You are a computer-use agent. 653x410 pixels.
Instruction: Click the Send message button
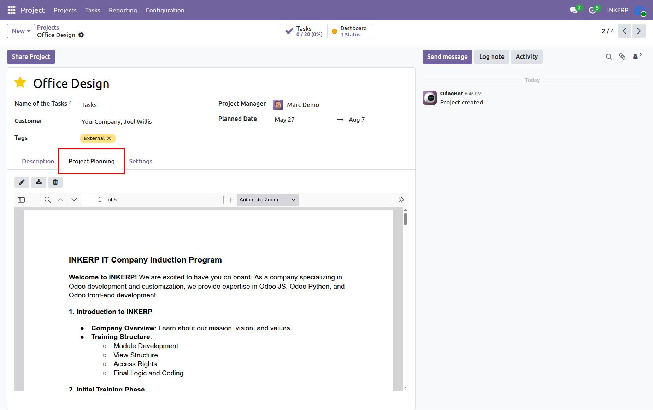447,57
